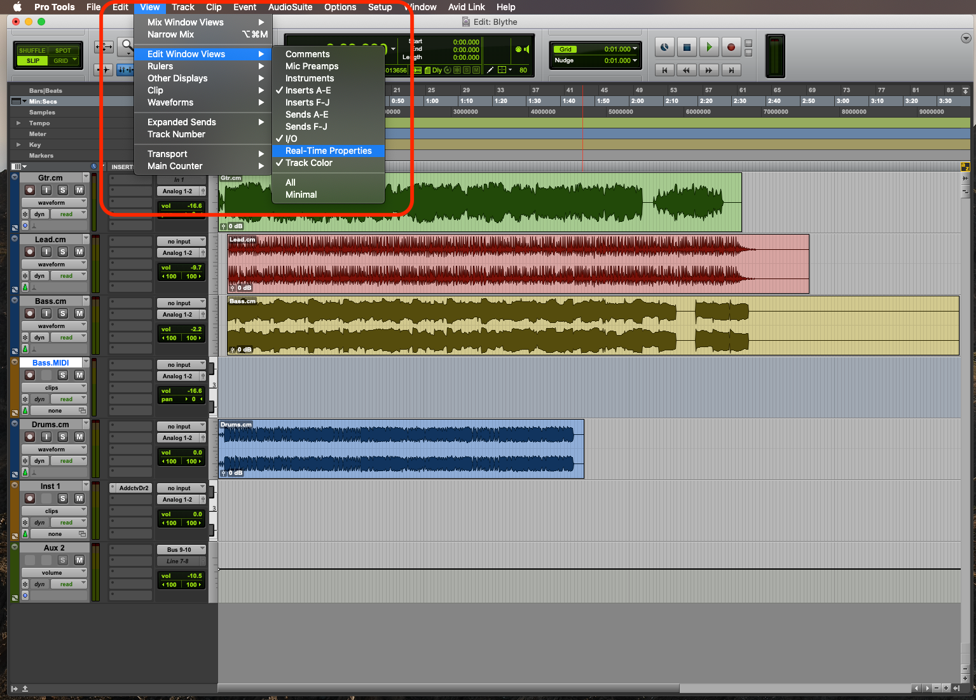Click the Stop transport button
This screenshot has width=976, height=700.
[x=687, y=47]
